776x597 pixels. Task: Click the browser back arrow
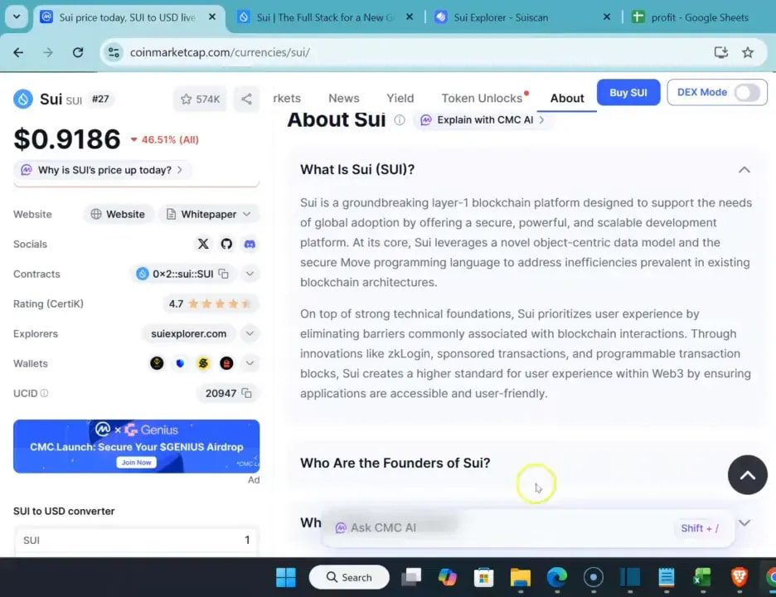click(19, 52)
